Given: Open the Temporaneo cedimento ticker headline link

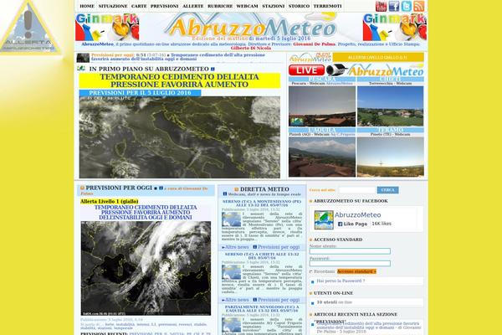Looking at the screenshot, I should 178,57.
